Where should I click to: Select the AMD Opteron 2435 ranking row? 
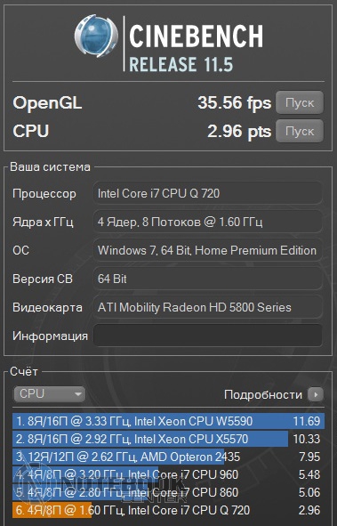169,457
